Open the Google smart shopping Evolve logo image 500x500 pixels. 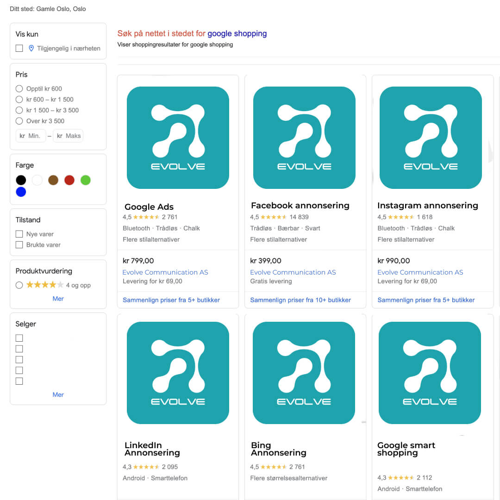(430, 373)
